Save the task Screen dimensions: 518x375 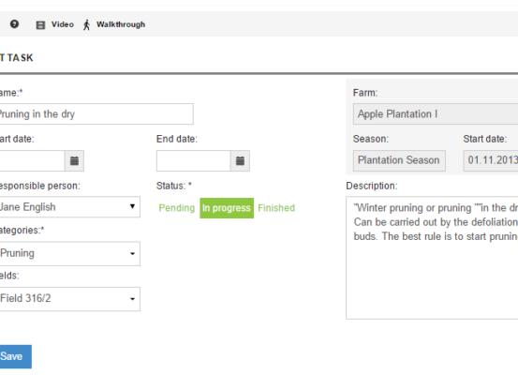point(14,356)
